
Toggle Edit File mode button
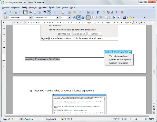pyautogui.click(x=25, y=12)
